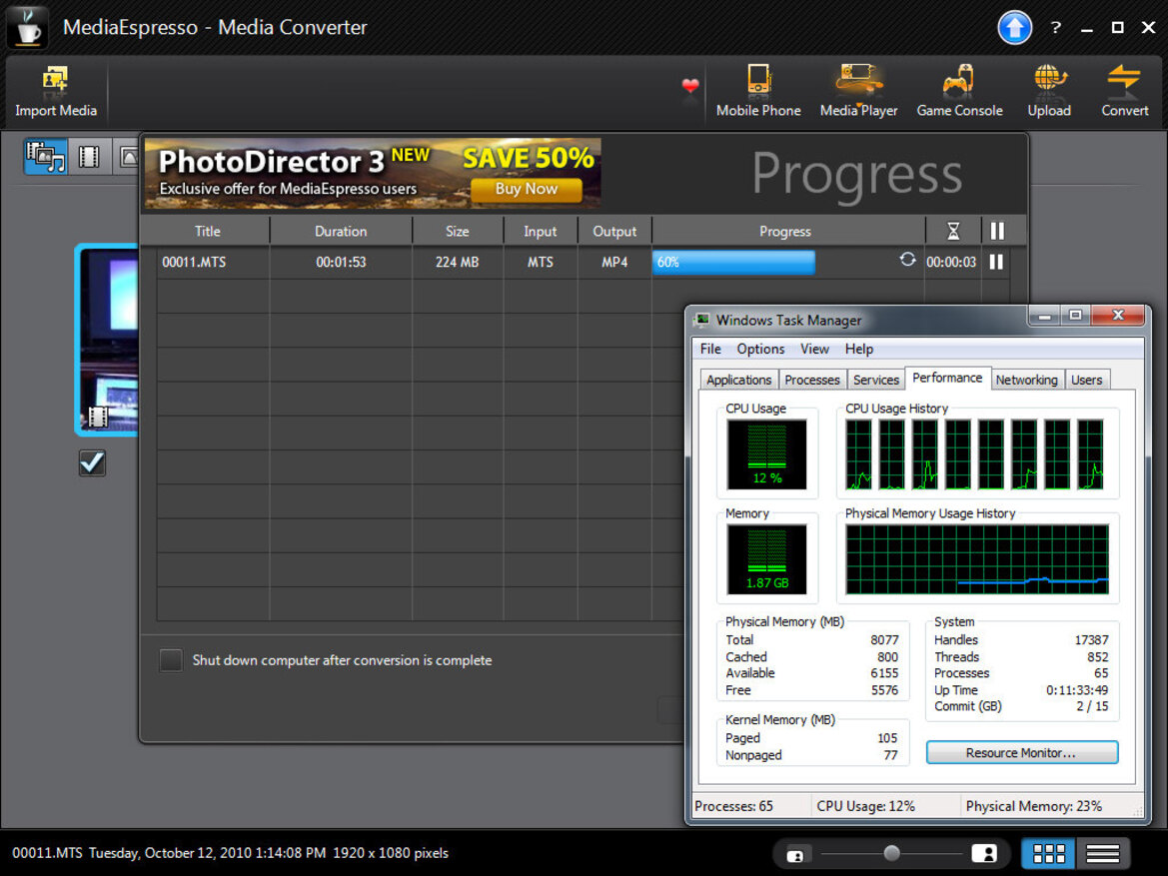Click the 224 MB size cell
The height and width of the screenshot is (876, 1168).
457,263
